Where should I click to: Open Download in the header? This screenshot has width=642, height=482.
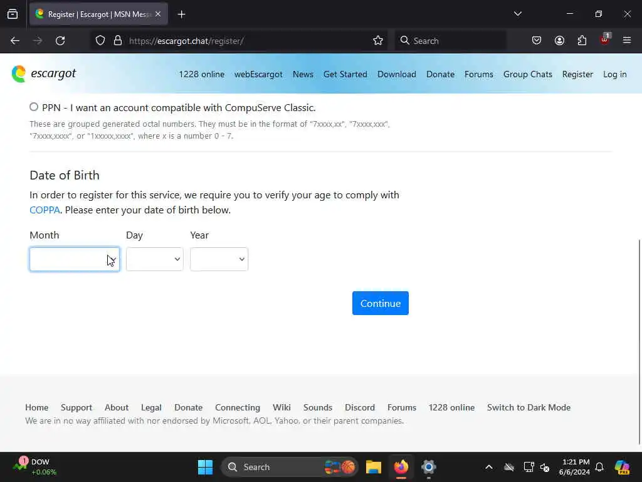point(397,74)
